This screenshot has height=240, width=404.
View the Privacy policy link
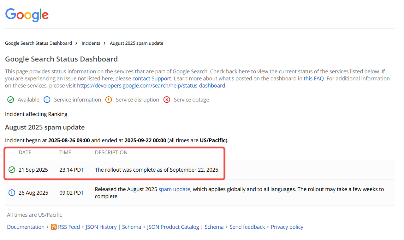[287, 227]
